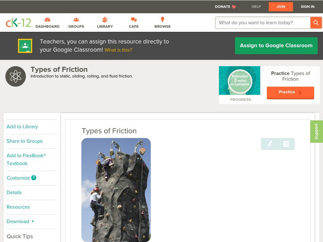Open the Details link in sidebar
The height and width of the screenshot is (242, 323).
point(14,192)
